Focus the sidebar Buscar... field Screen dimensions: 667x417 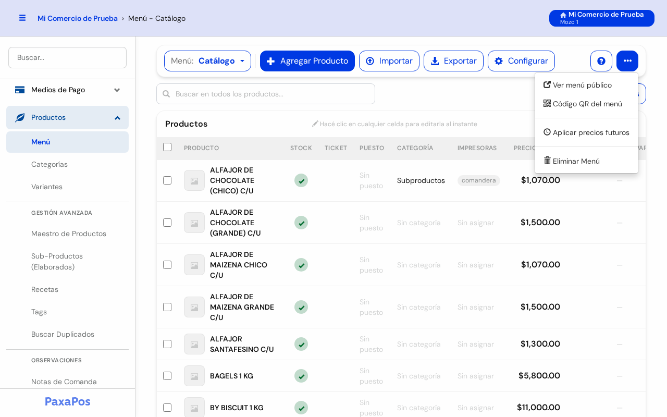coord(67,57)
